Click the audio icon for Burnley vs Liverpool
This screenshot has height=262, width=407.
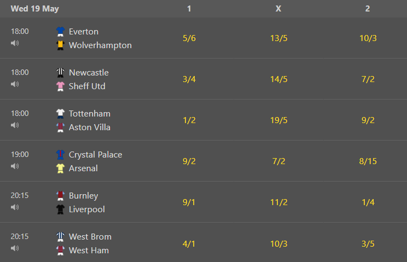pyautogui.click(x=15, y=207)
